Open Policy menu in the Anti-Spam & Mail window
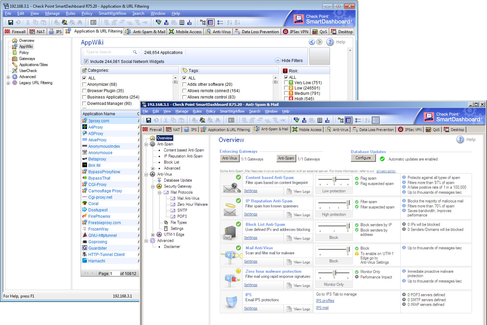This screenshot has width=487, height=325. (211, 111)
